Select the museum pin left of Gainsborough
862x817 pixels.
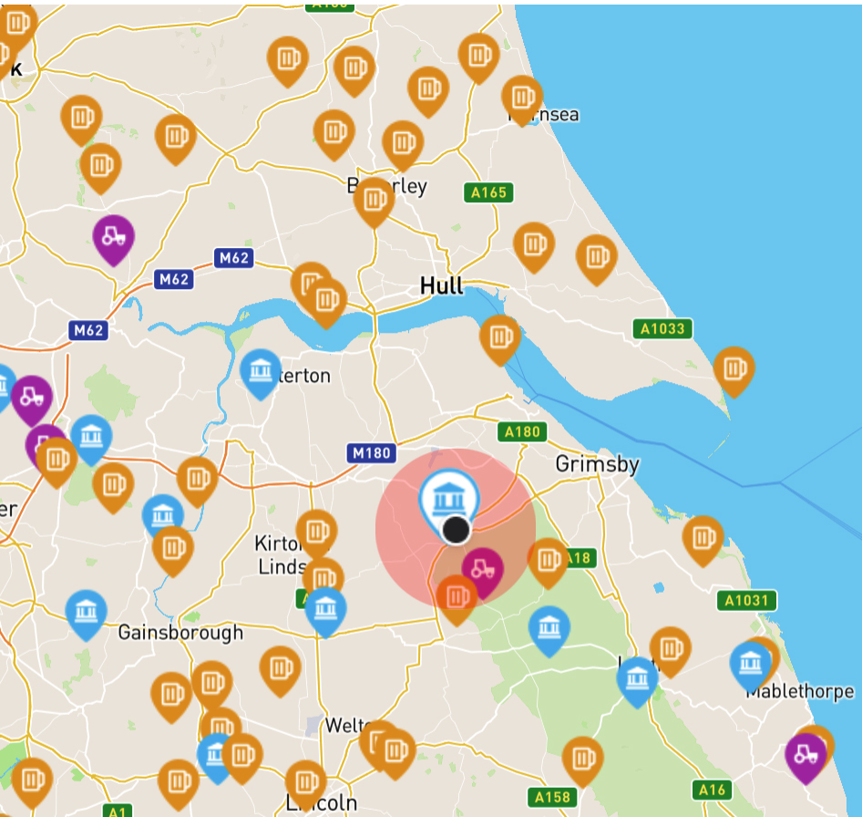[86, 613]
